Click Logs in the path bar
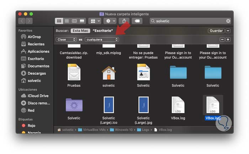The width and height of the screenshot is (249, 154). pyautogui.click(x=143, y=130)
